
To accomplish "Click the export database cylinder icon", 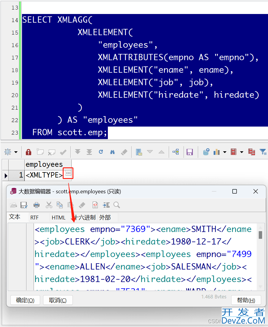I will [206, 152].
